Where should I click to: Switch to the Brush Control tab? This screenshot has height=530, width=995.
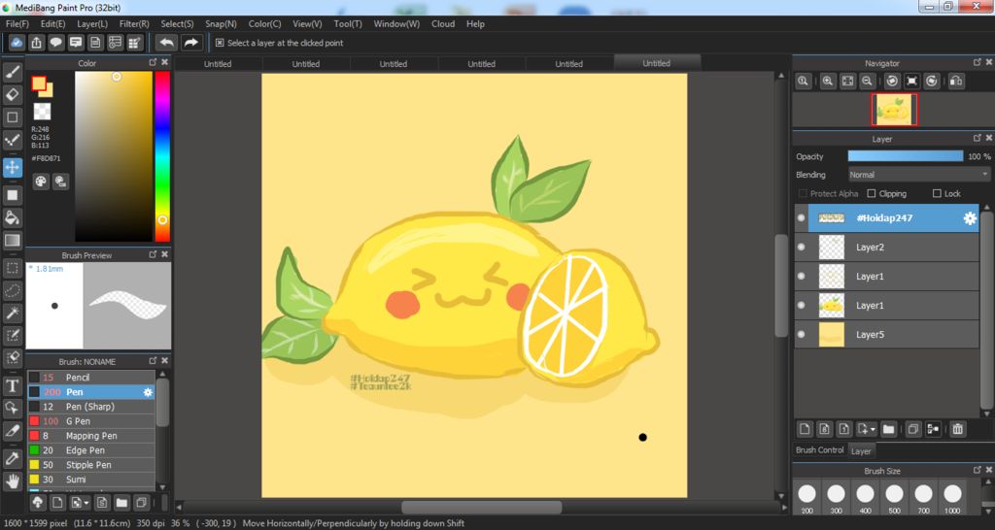point(820,450)
